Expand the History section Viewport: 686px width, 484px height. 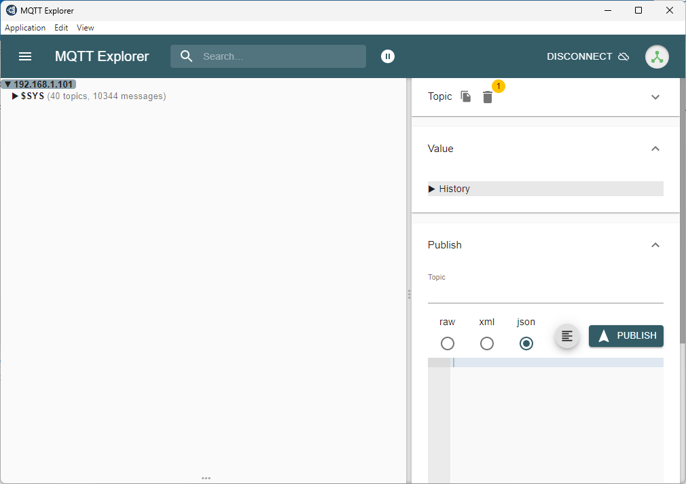[x=545, y=189]
